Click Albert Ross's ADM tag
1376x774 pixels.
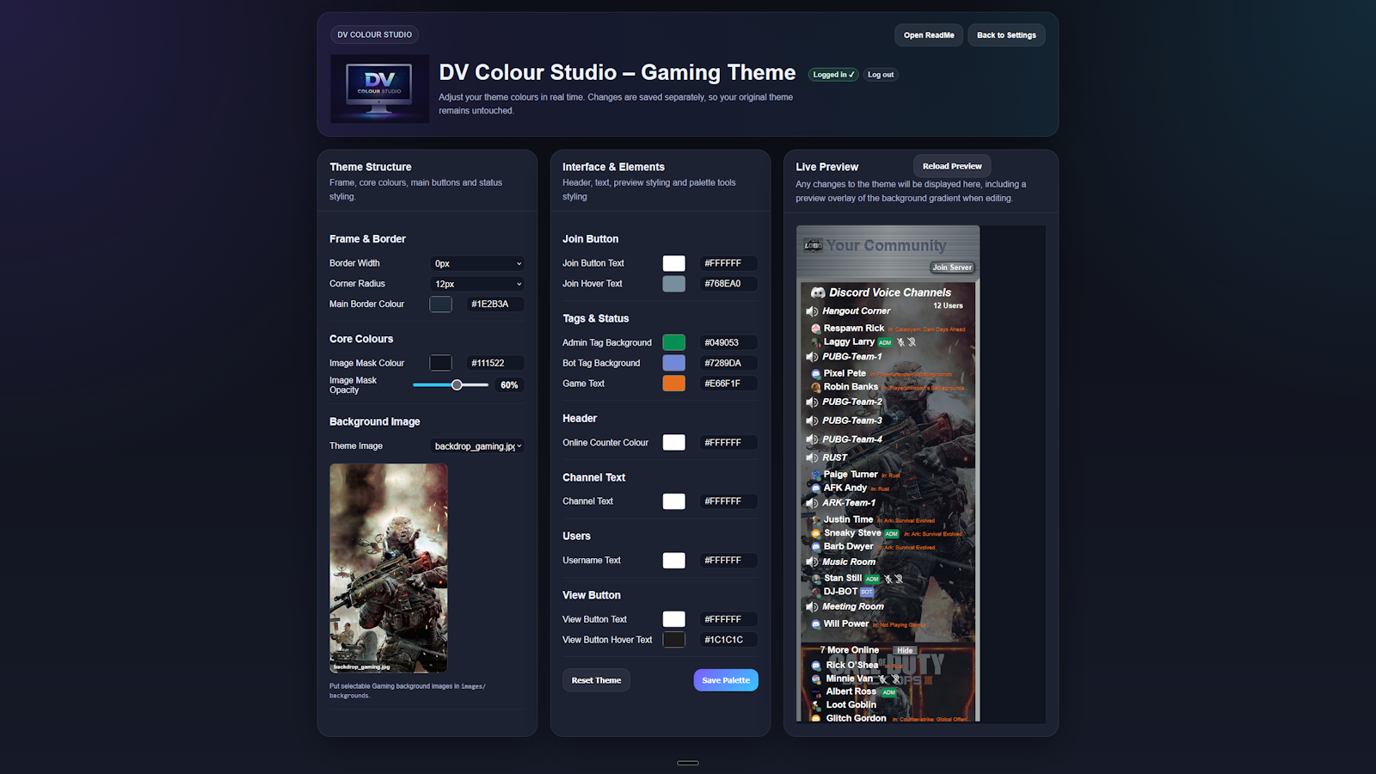[x=889, y=692]
